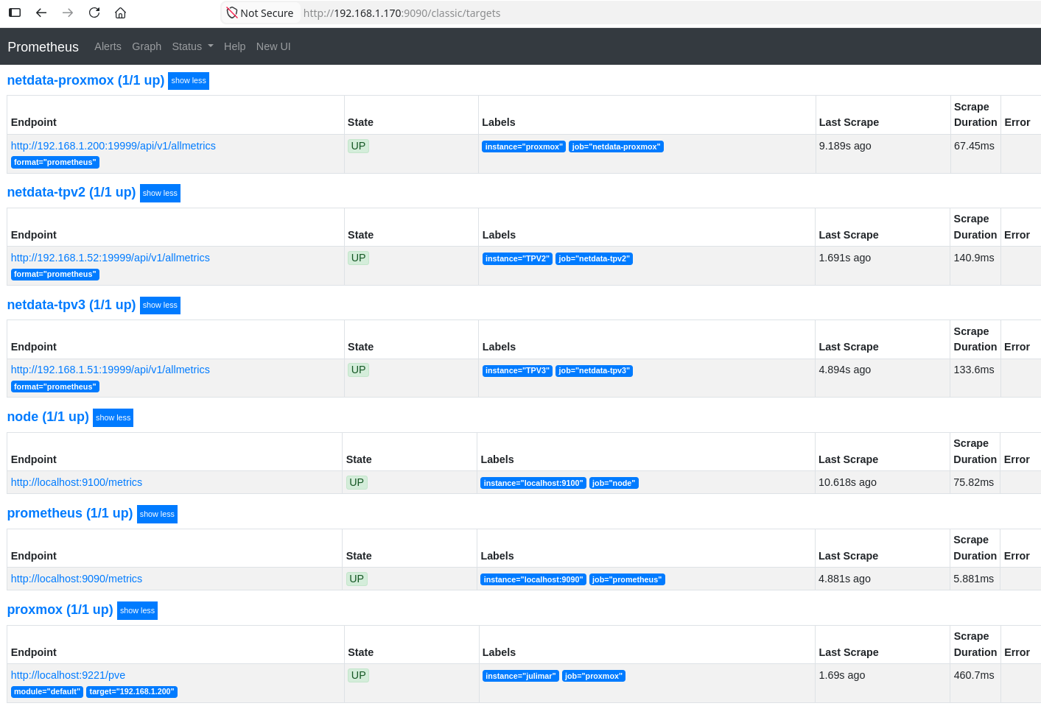The height and width of the screenshot is (720, 1041).
Task: Switch to New UI
Action: 273,46
